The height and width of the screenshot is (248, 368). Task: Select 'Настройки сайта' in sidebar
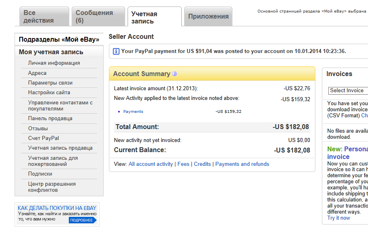[49, 92]
